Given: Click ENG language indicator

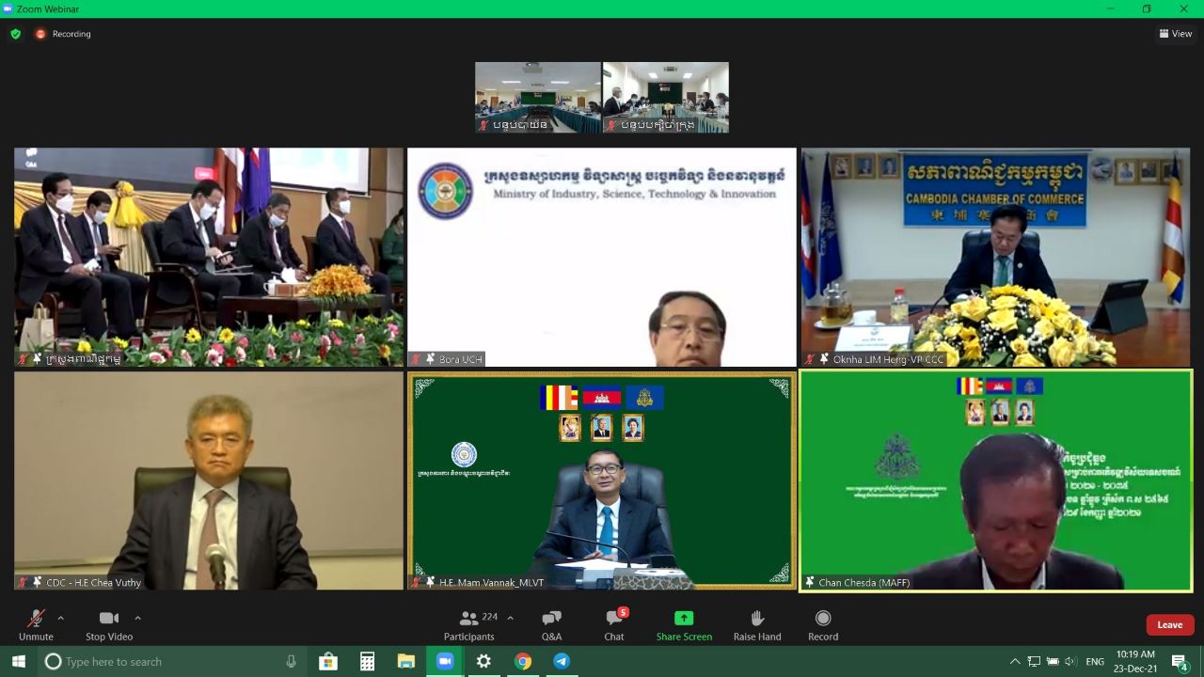Looking at the screenshot, I should pos(1095,662).
